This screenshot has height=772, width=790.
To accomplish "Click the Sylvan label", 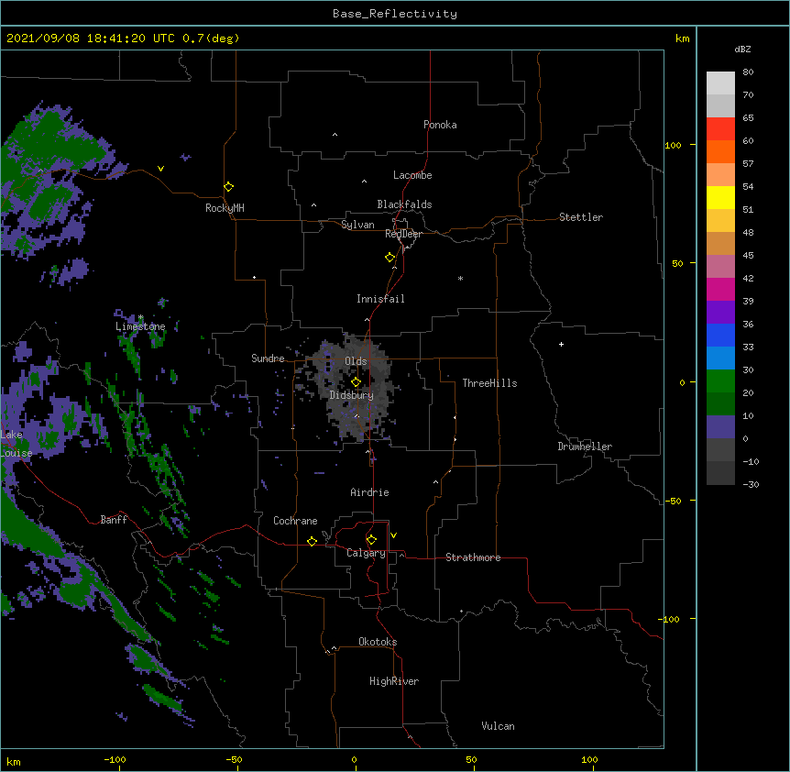I will click(357, 225).
